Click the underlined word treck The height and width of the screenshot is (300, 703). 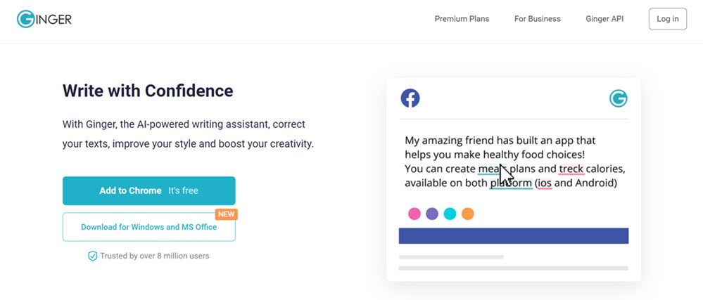(x=571, y=169)
